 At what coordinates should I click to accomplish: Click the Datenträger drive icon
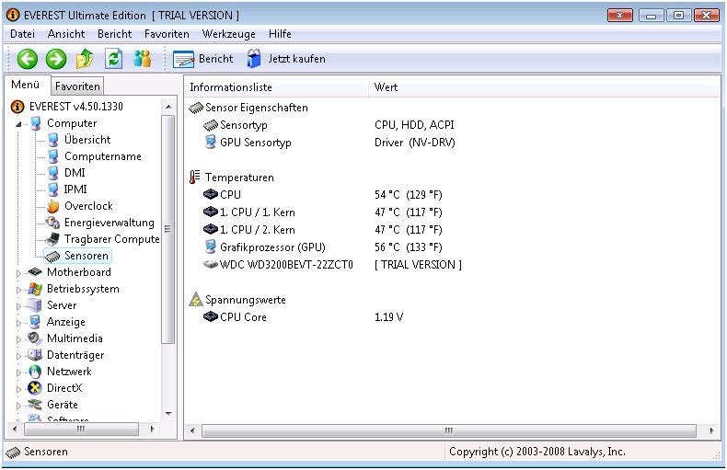(35, 355)
